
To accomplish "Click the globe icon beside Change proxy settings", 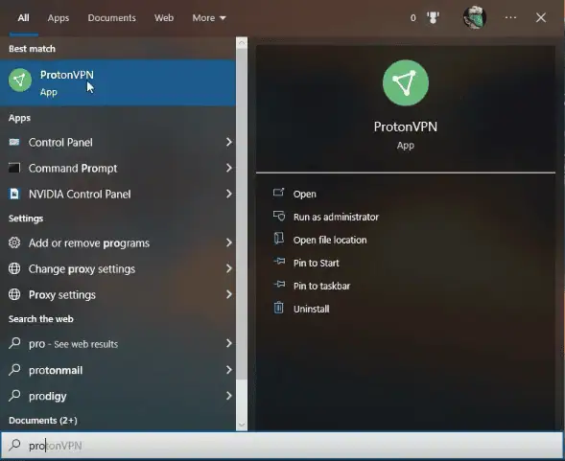I will (x=14, y=268).
